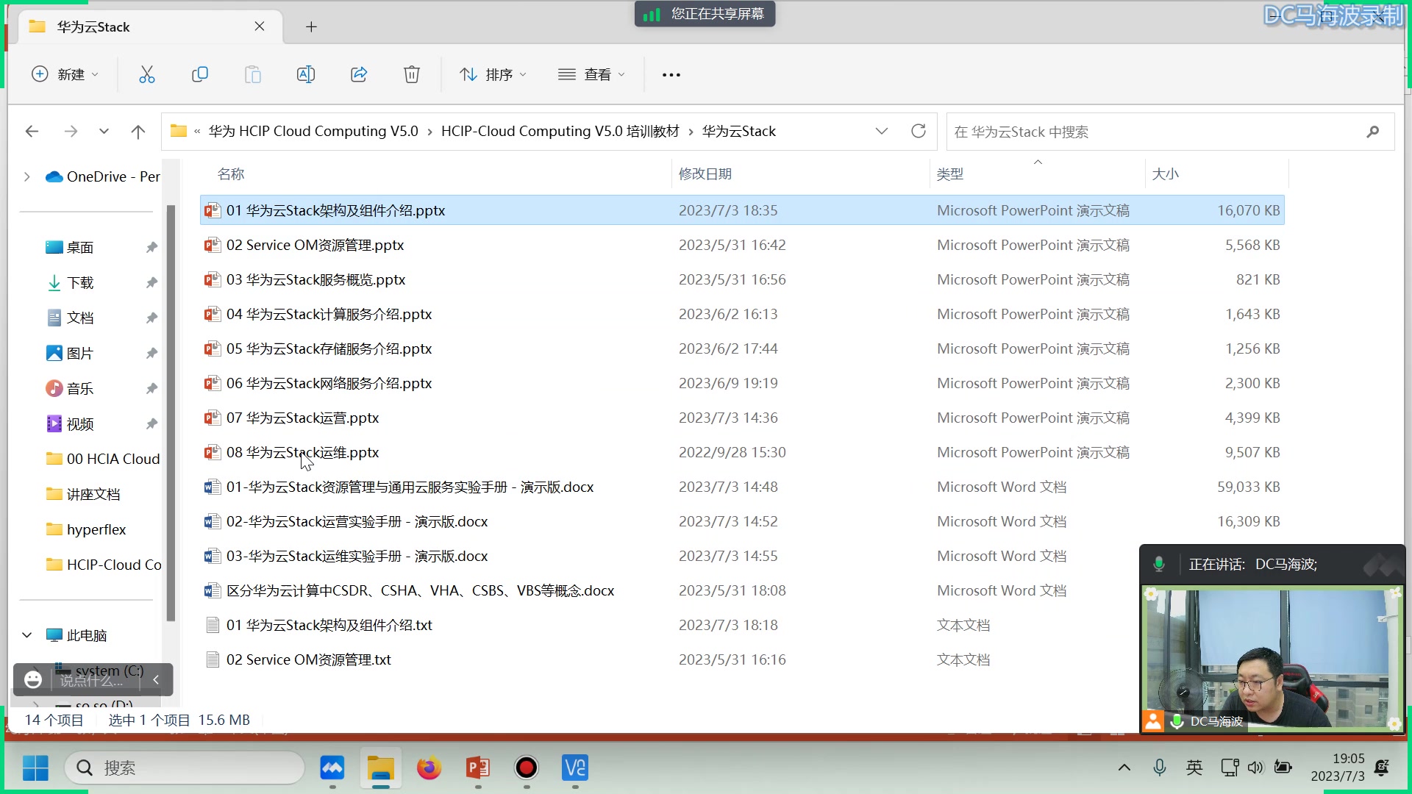The height and width of the screenshot is (794, 1412).
Task: Show hidden tray icons chevron
Action: pyautogui.click(x=1124, y=768)
